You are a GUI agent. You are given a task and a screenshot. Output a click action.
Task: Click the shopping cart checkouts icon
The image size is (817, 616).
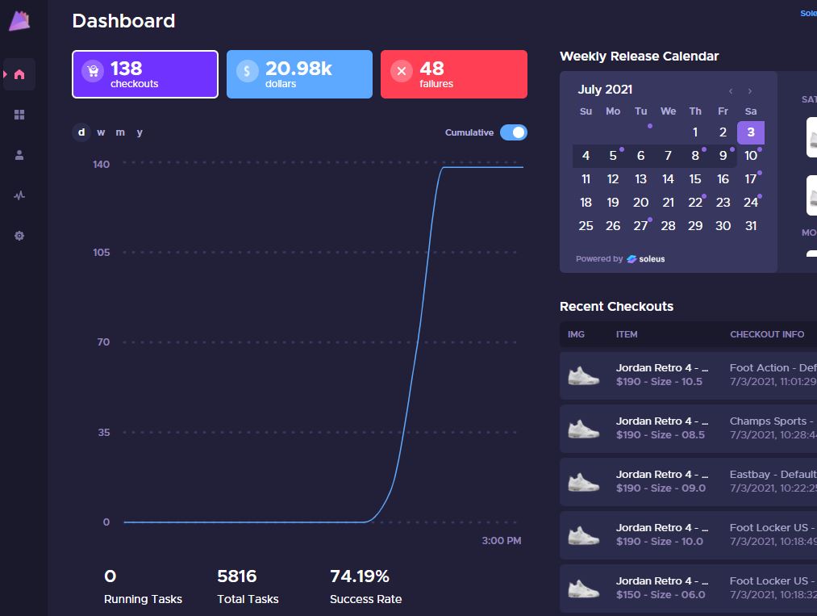pyautogui.click(x=93, y=70)
